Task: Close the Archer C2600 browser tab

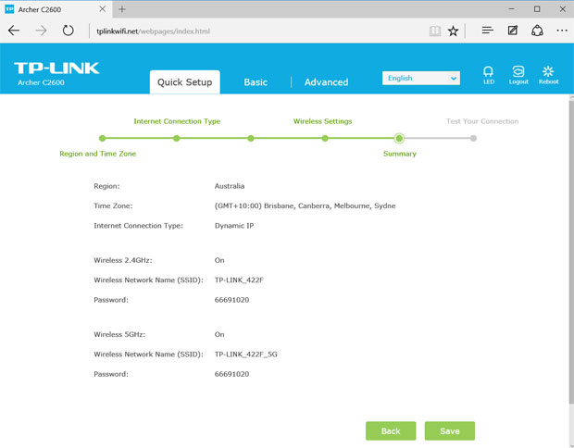Action: (103, 9)
